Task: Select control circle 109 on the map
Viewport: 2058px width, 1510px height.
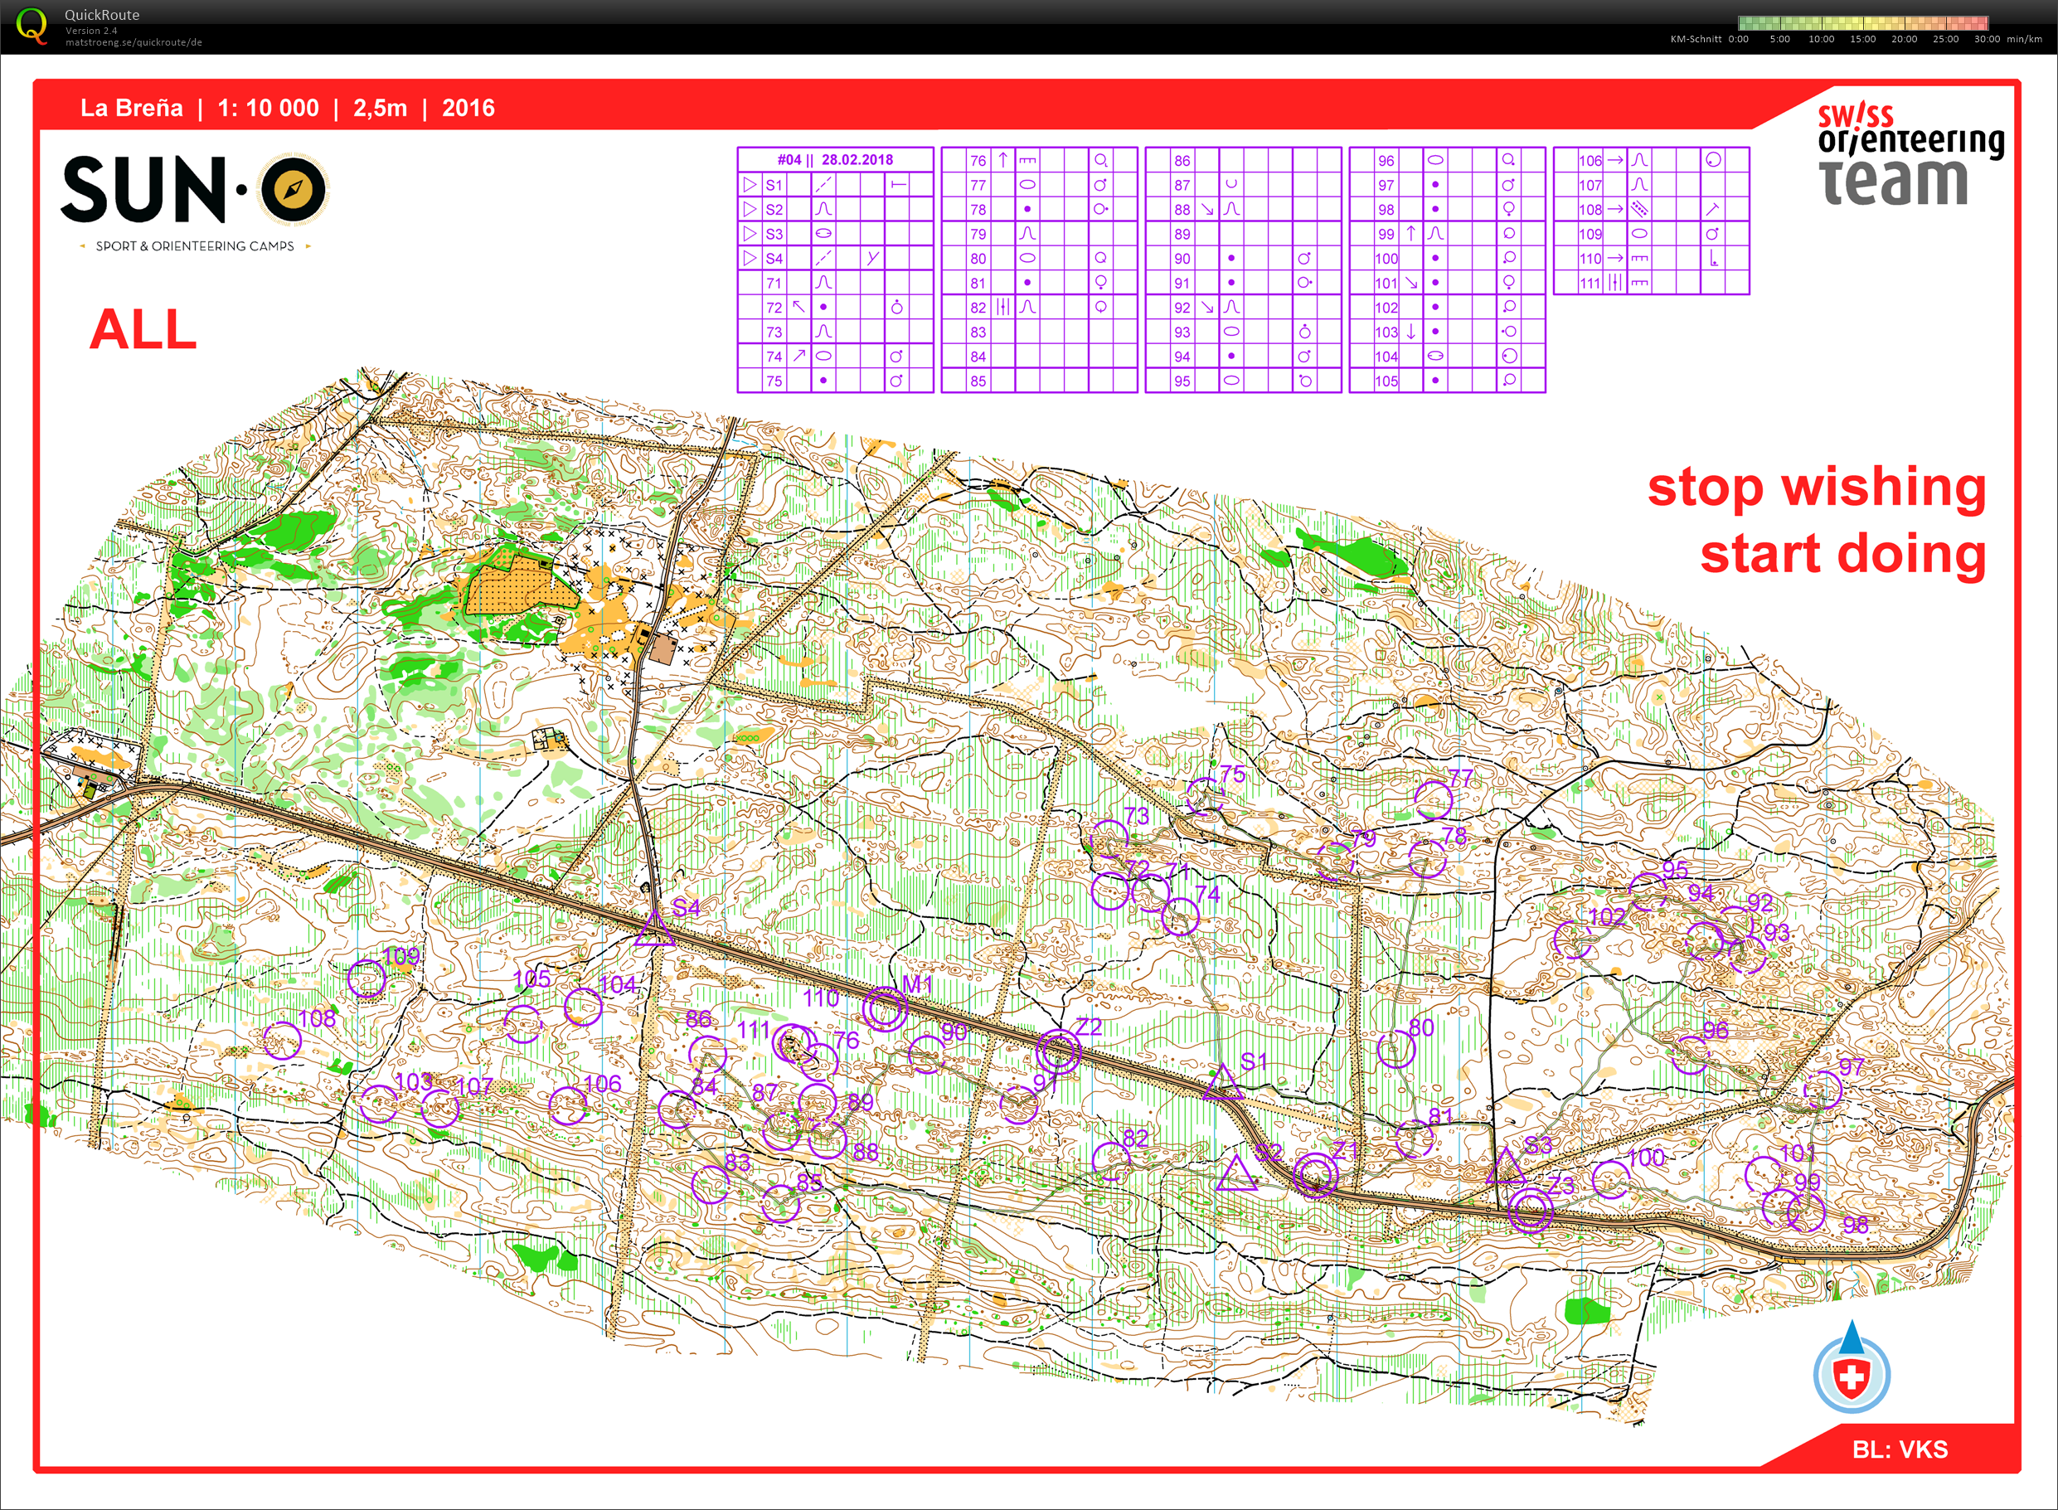Action: tap(366, 979)
